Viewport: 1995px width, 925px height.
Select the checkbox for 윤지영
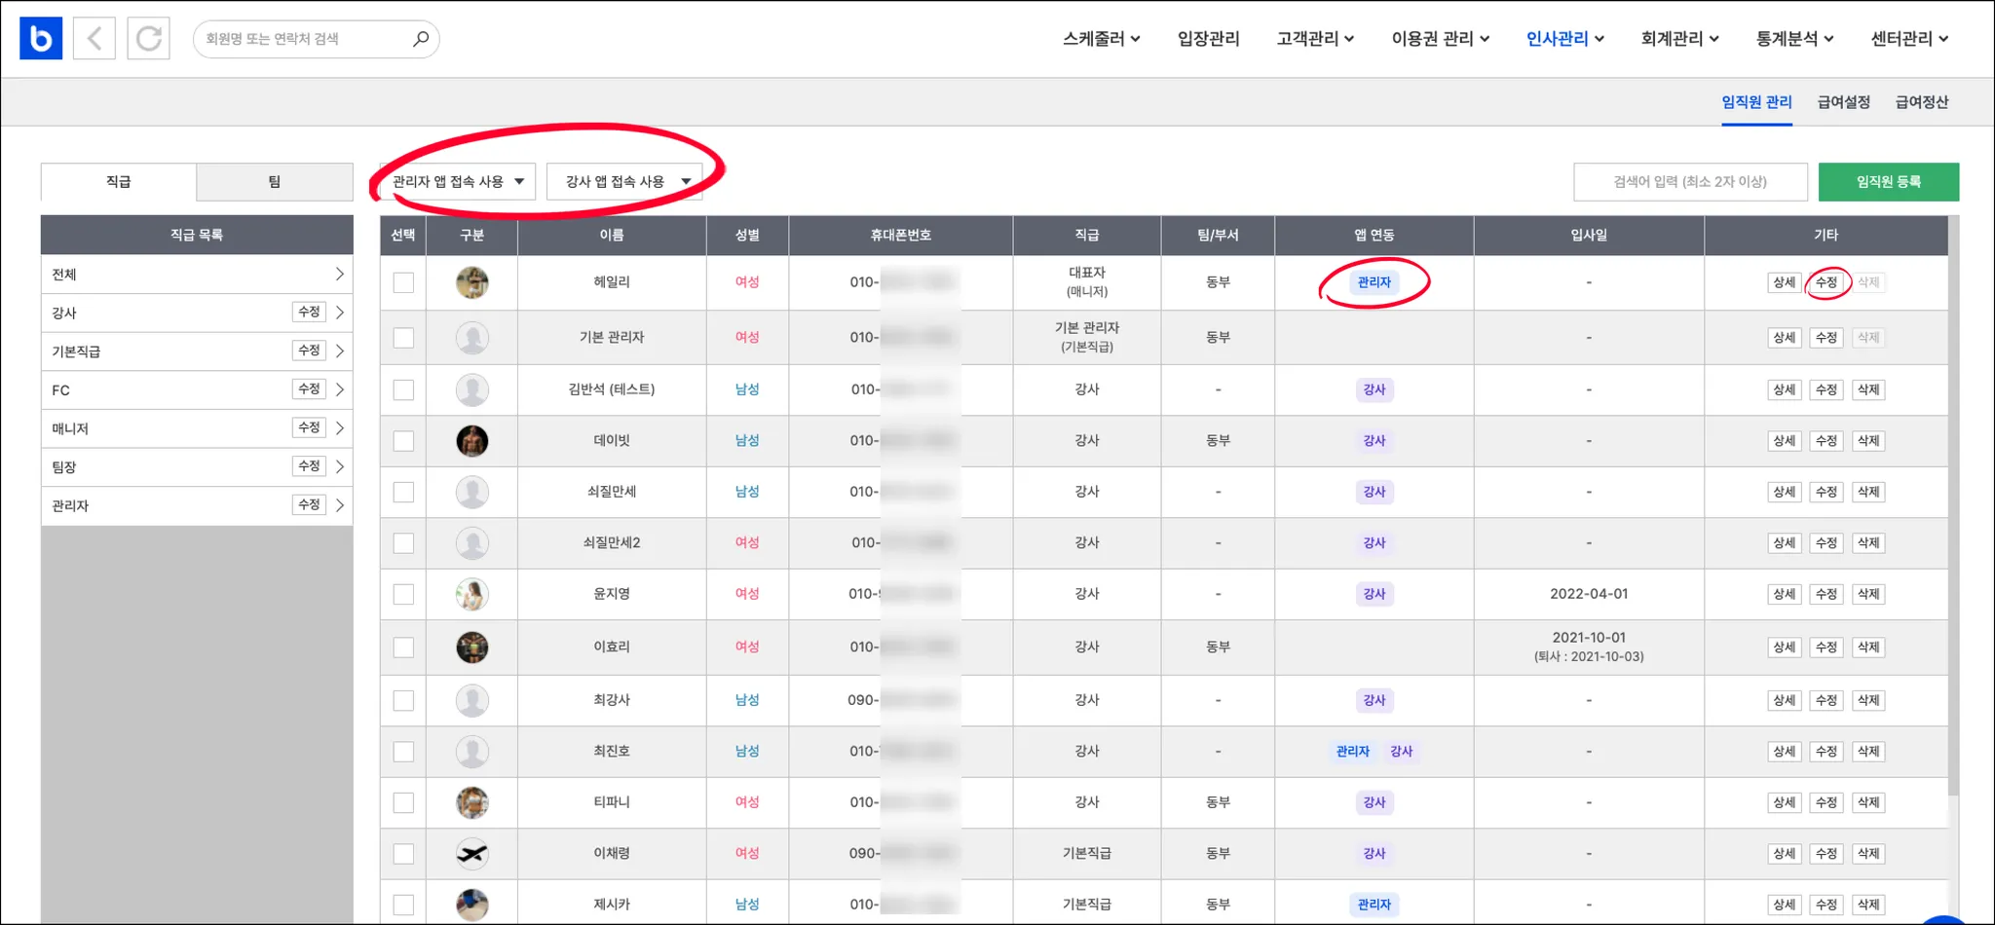[403, 594]
